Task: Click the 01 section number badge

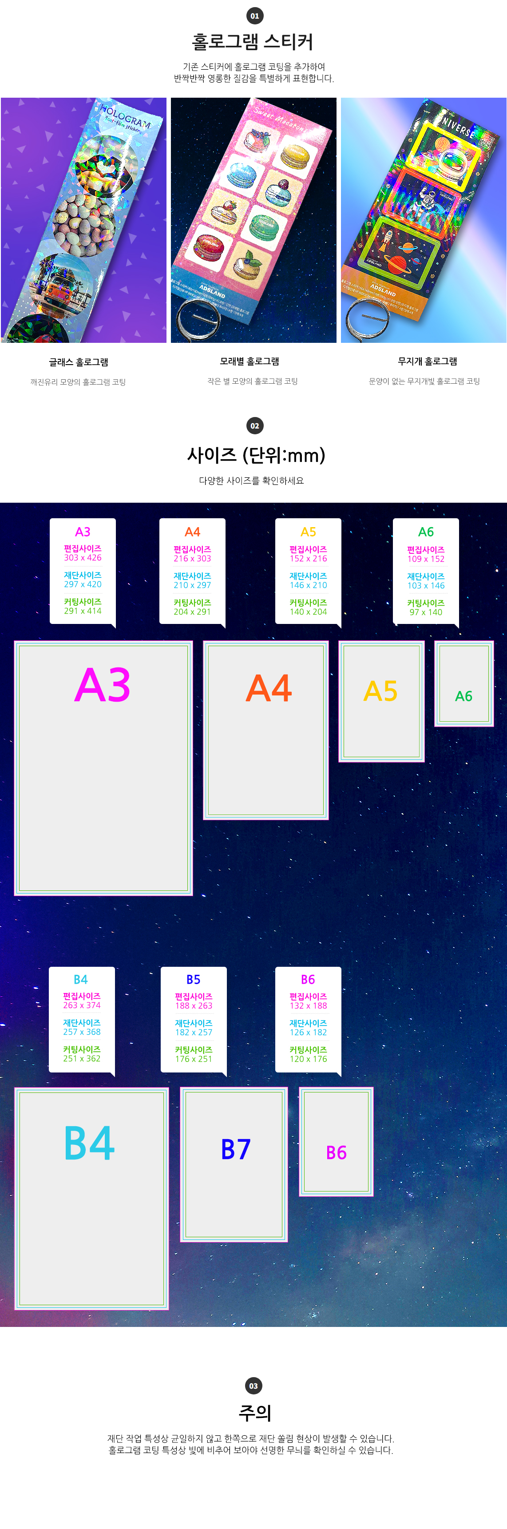Action: click(255, 16)
